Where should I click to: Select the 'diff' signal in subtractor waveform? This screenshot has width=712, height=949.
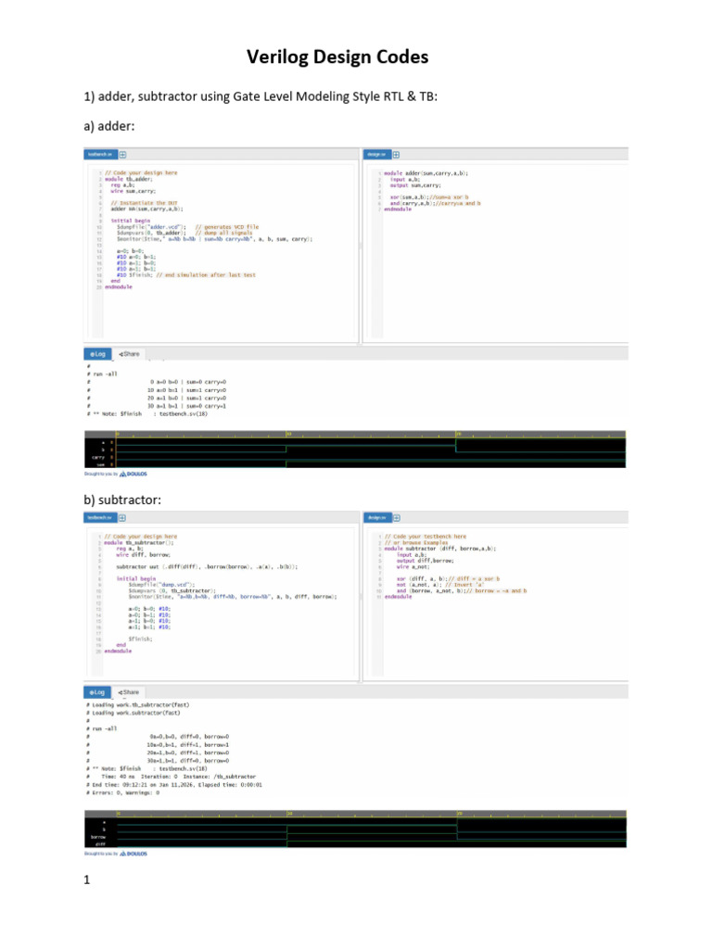[x=100, y=843]
